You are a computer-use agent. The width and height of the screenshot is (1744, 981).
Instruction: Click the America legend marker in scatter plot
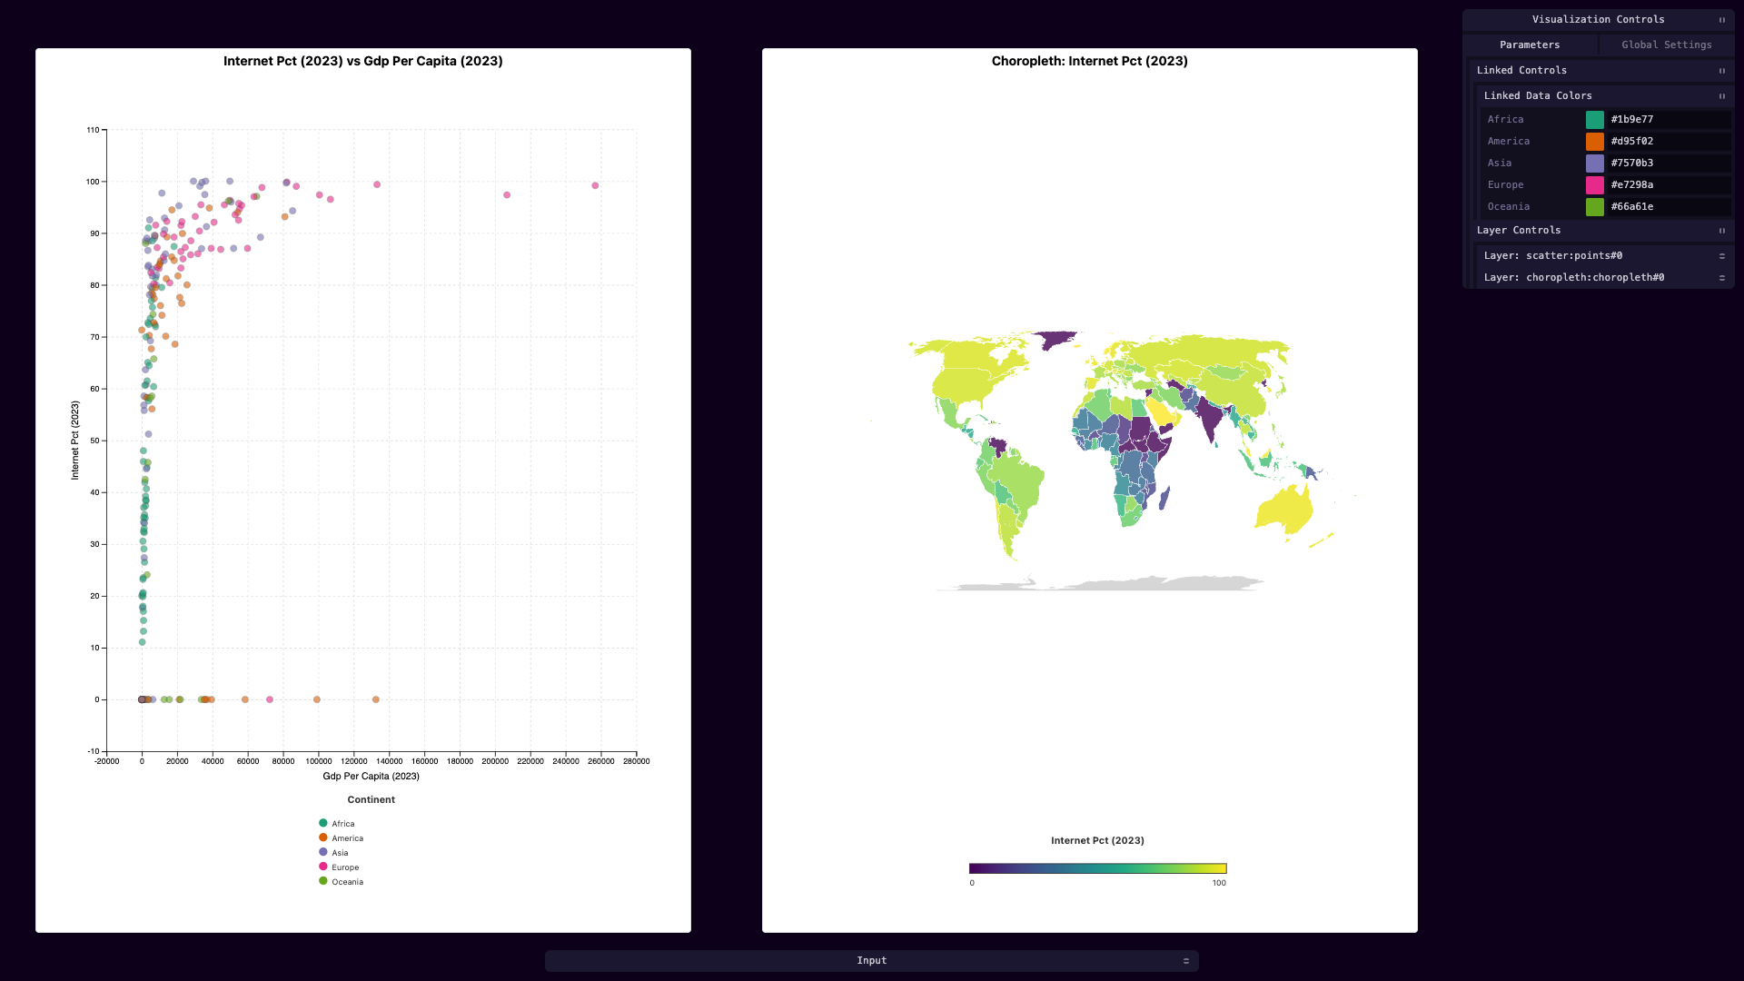[x=322, y=837]
